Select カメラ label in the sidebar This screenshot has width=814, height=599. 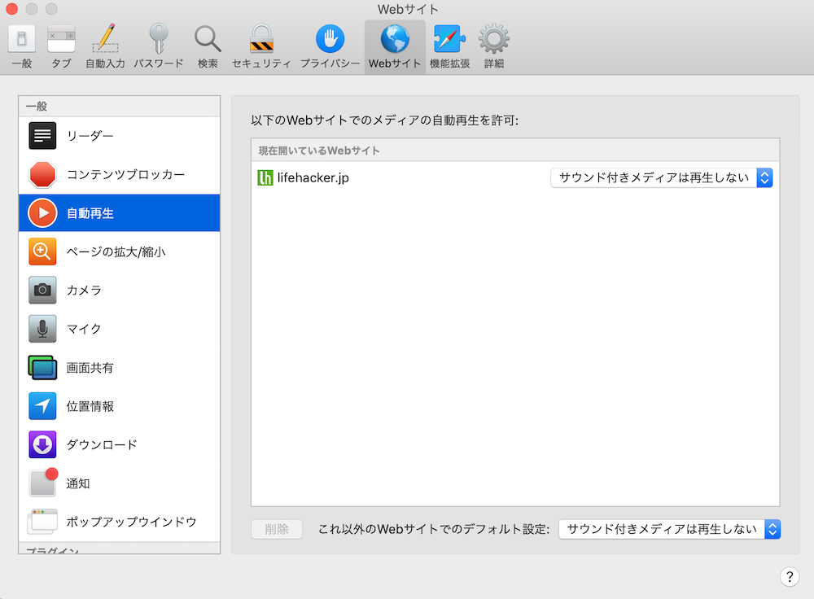(84, 291)
